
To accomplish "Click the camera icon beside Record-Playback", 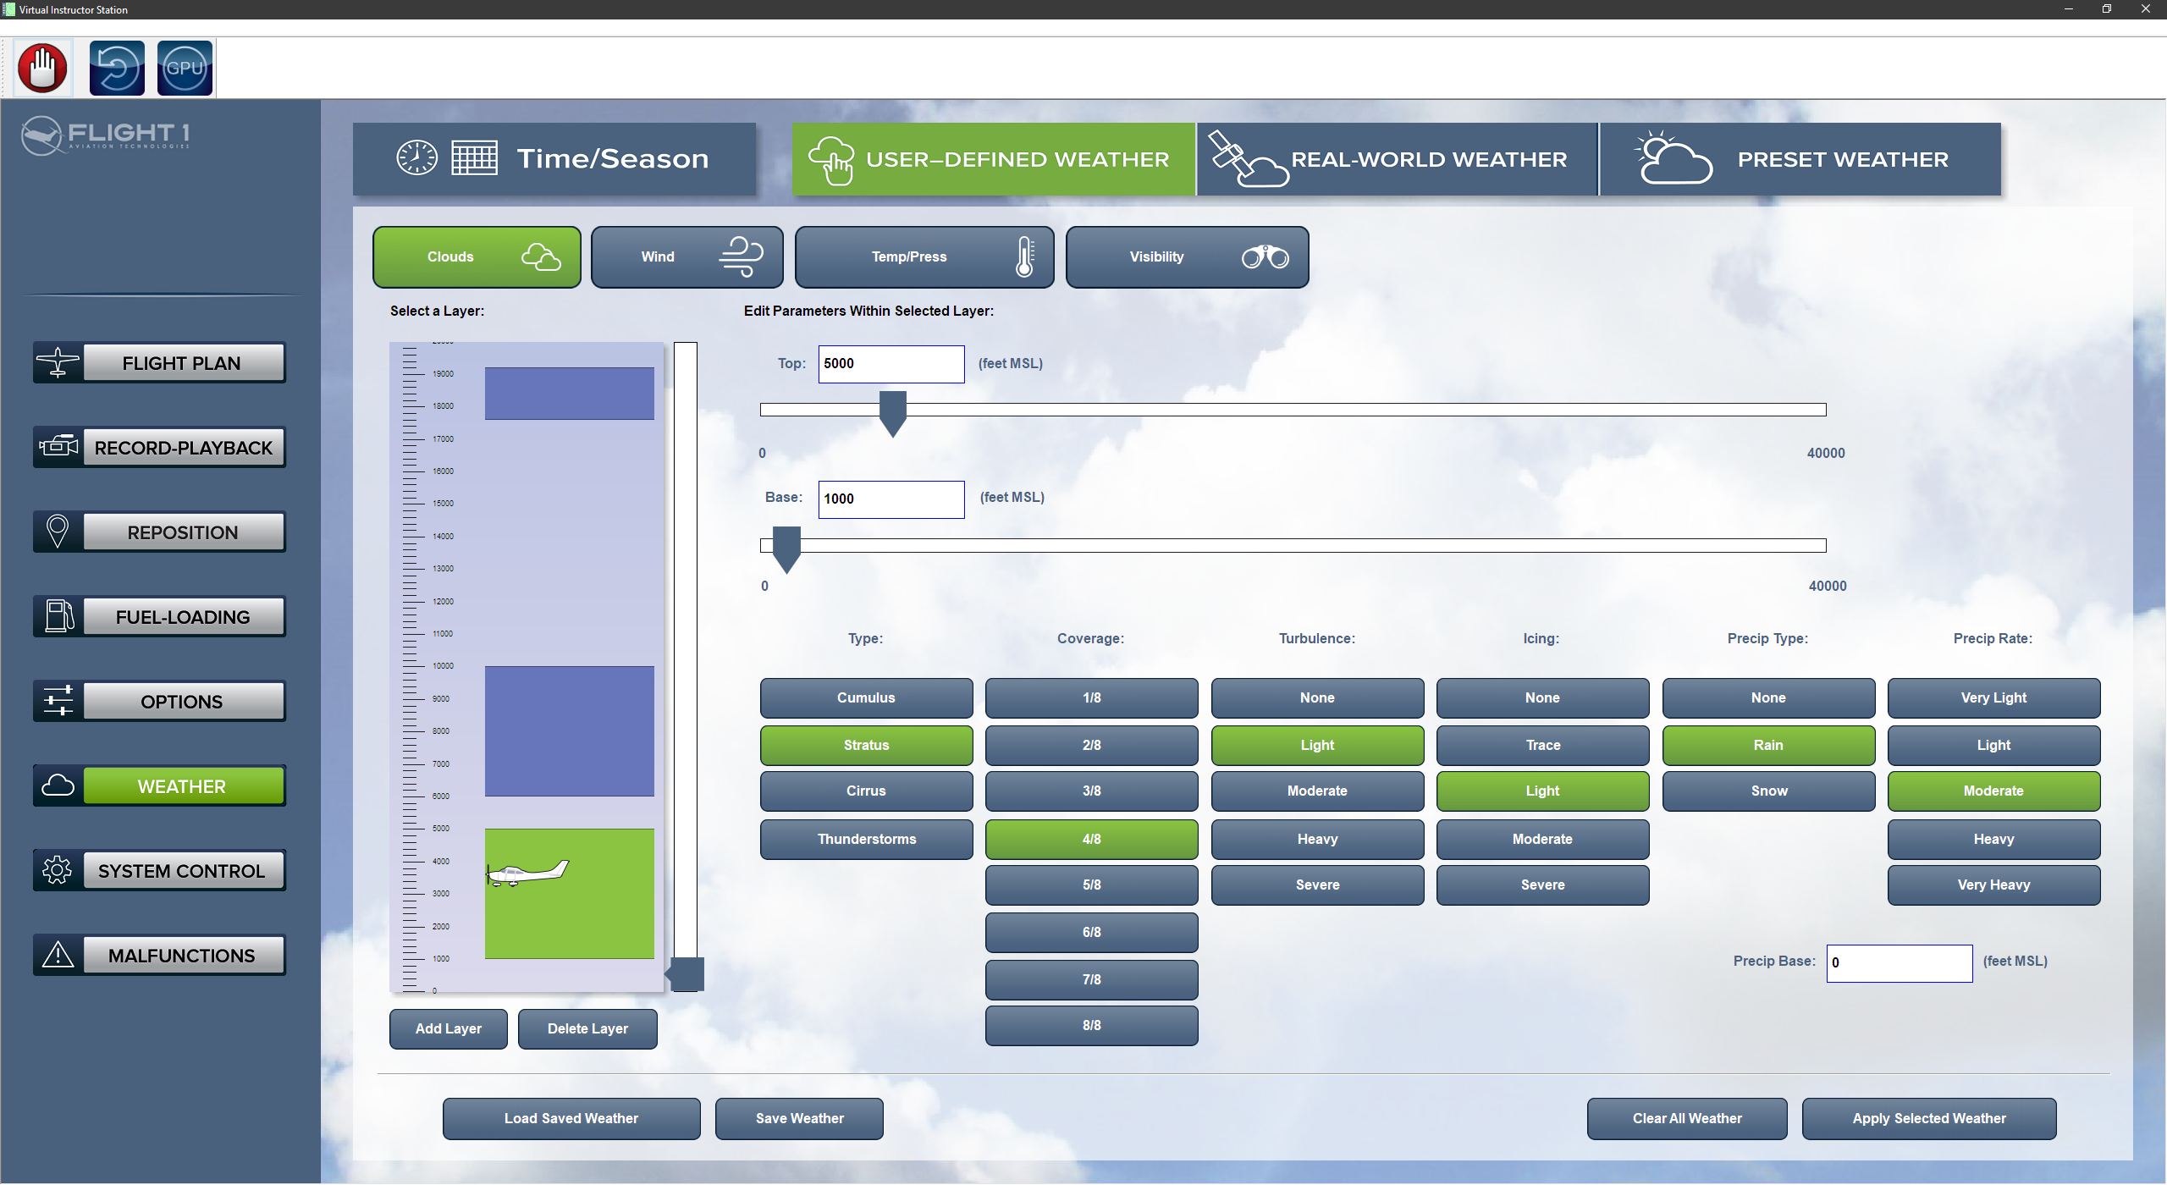I will tap(58, 447).
